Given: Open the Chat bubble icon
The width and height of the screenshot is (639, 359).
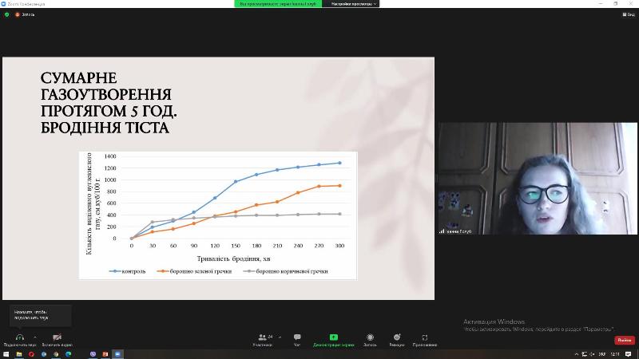Looking at the screenshot, I should tap(297, 337).
